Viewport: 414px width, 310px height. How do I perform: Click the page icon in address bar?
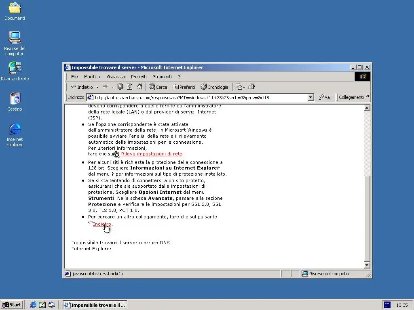[90, 97]
